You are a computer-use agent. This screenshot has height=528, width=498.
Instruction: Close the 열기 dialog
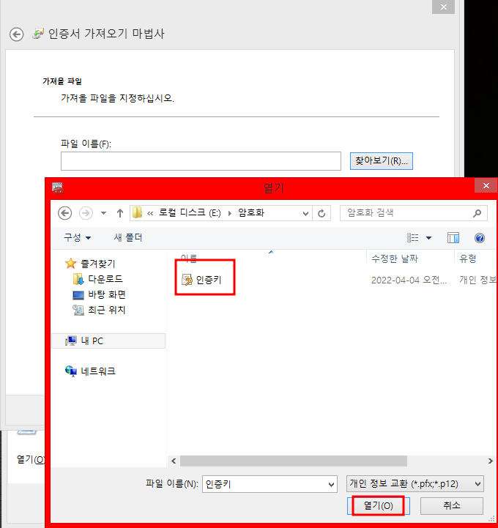[486, 185]
